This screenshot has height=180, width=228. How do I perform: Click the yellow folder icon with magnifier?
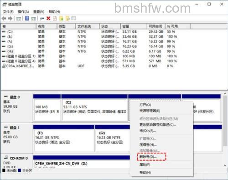[x=67, y=19]
